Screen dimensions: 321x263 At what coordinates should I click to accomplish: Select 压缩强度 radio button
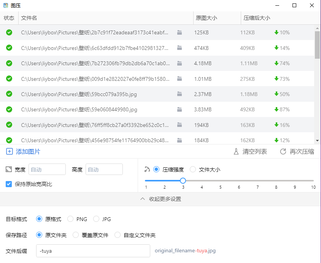pos(156,169)
